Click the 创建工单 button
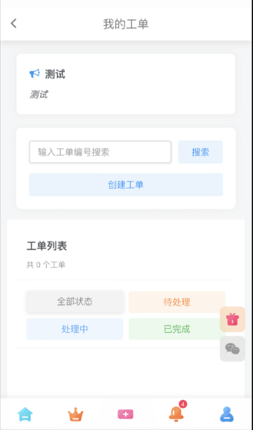The image size is (253, 430). pyautogui.click(x=126, y=185)
